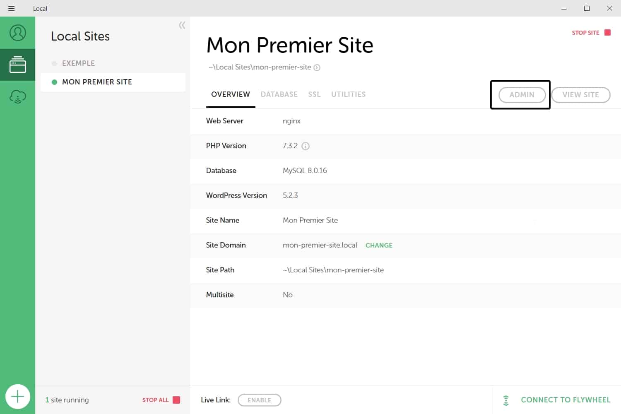The height and width of the screenshot is (414, 621).
Task: Stop the site via STOP SITE text
Action: 585,33
